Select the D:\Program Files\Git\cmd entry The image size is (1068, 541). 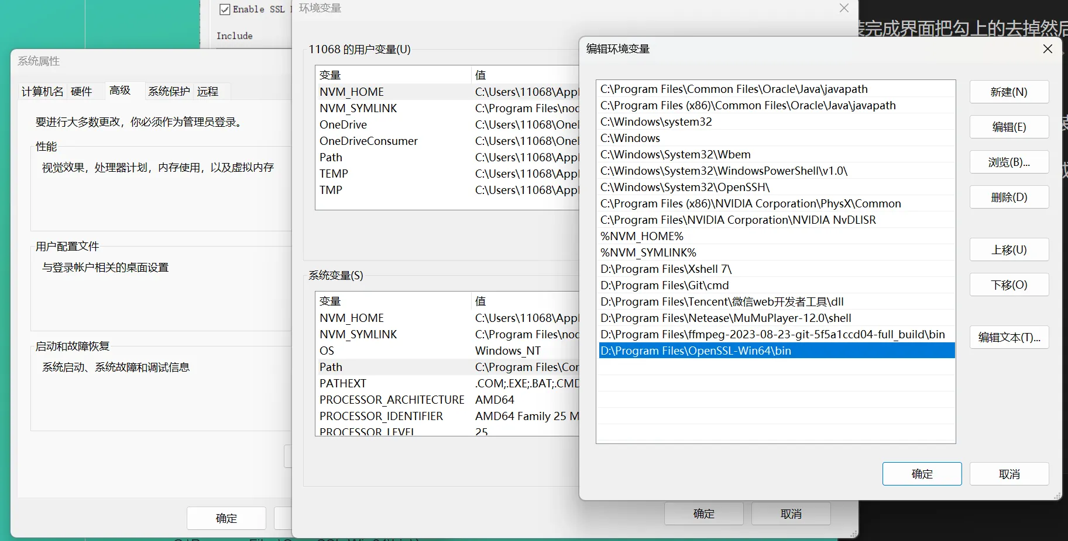[664, 286]
